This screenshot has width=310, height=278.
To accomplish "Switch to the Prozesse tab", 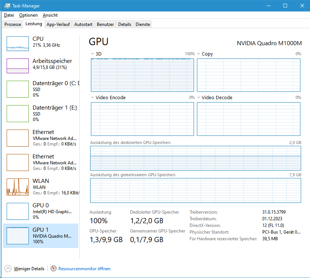I will coord(13,24).
